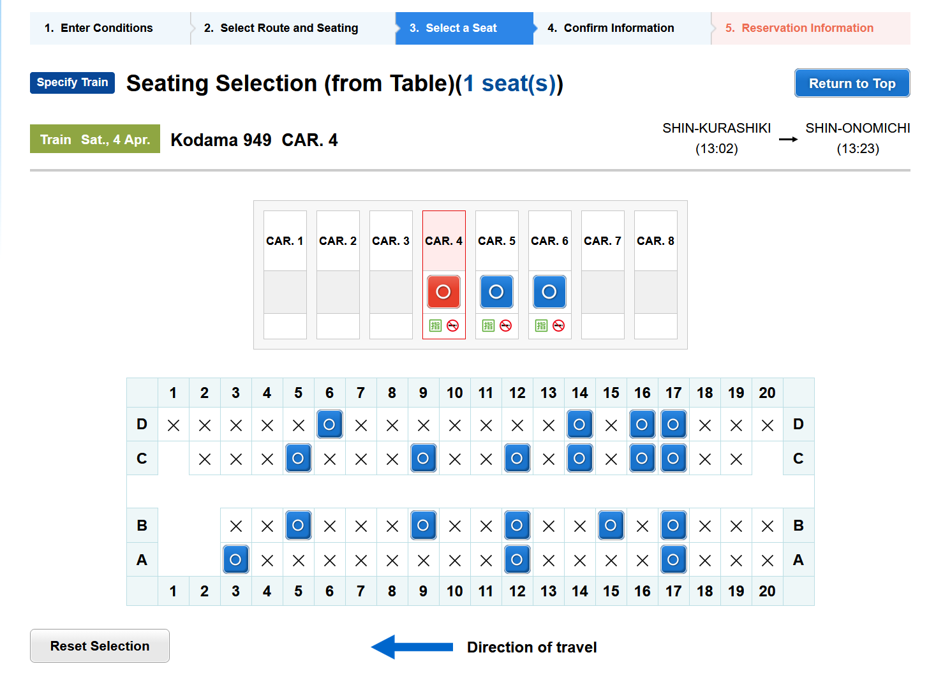The width and height of the screenshot is (936, 685).
Task: Switch to CAR. 6 availability circle
Action: point(549,291)
